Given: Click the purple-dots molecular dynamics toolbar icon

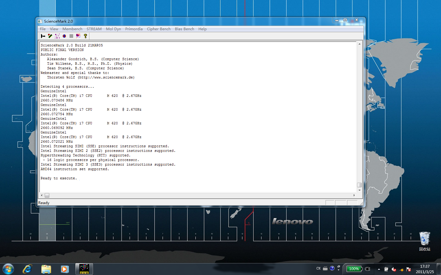Looking at the screenshot, I should click(57, 36).
